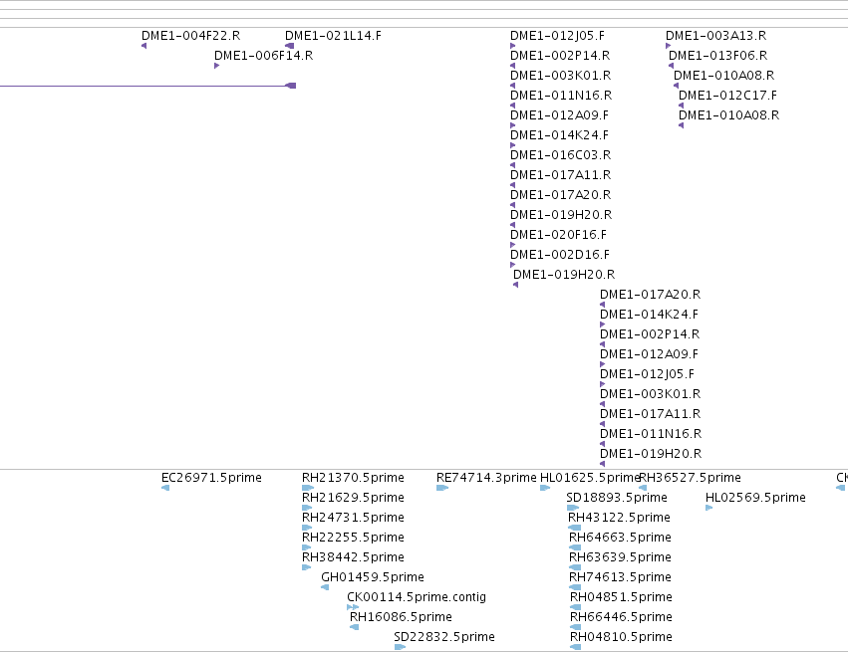
Task: Select the RH04810.5prime label
Action: point(622,637)
